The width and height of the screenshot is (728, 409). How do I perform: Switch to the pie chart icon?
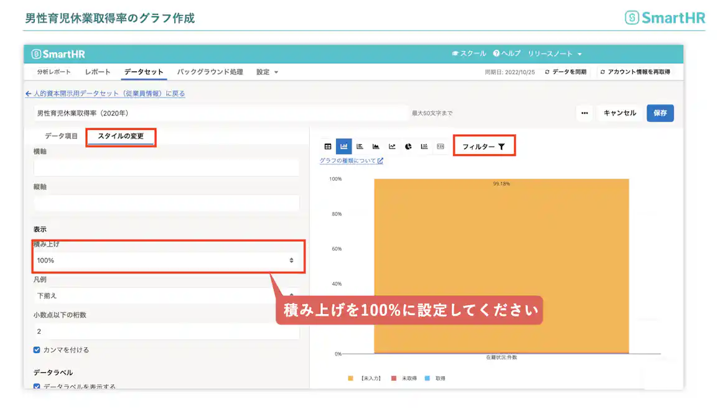tap(408, 146)
